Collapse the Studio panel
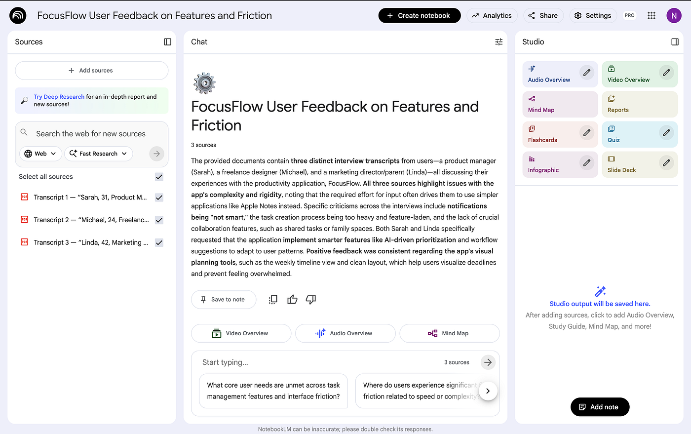 (675, 42)
